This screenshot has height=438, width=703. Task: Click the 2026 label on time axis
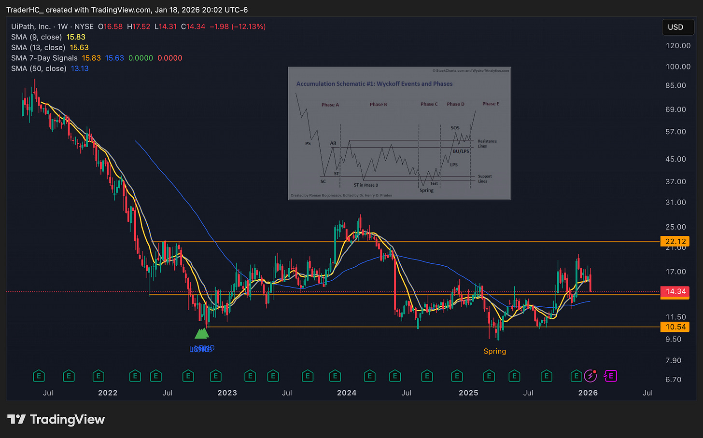(588, 393)
